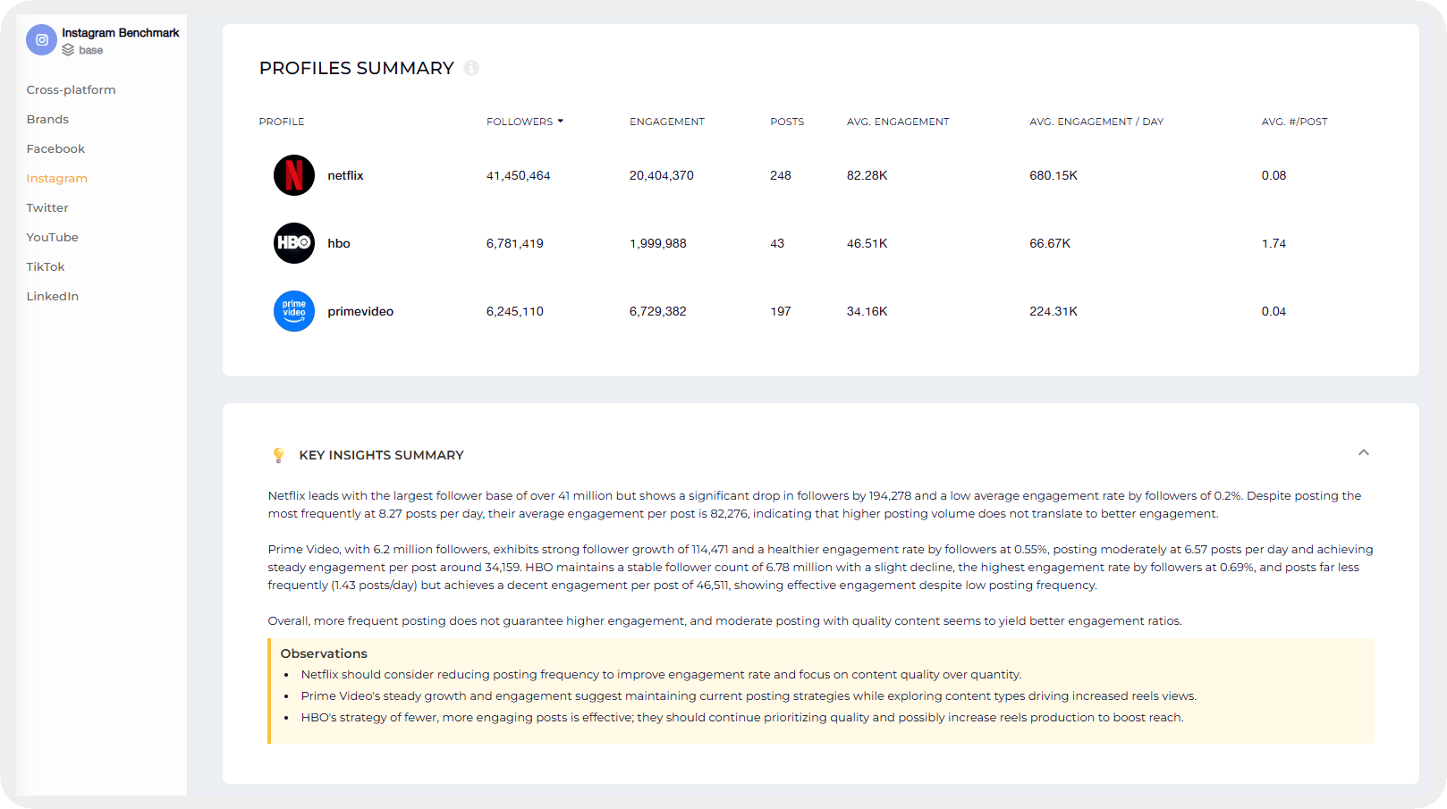The width and height of the screenshot is (1447, 809).
Task: Click HBO avg engagement 46.51K
Action: pos(867,243)
